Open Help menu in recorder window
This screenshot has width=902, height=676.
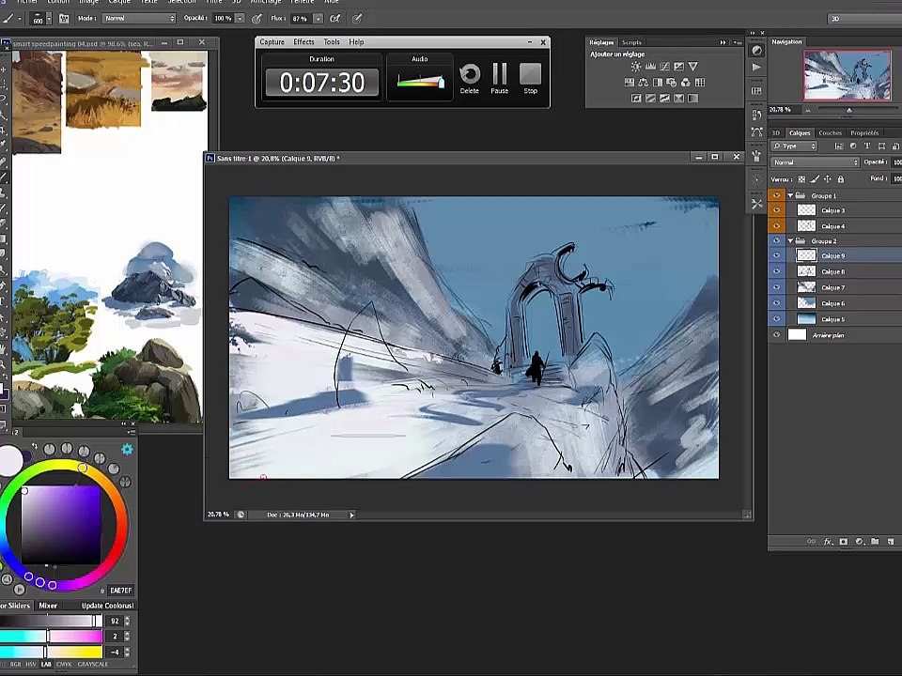click(356, 42)
